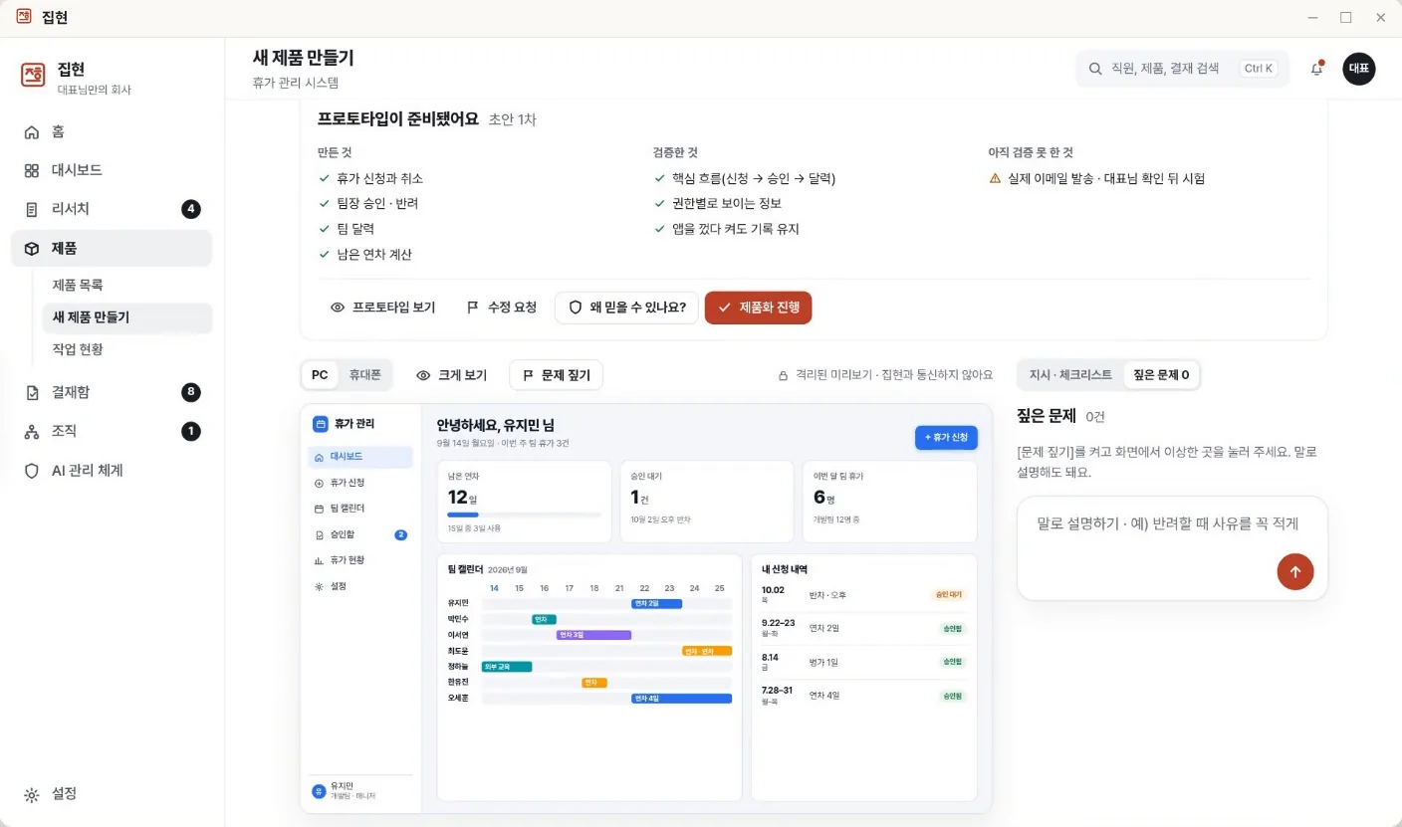Click the blue 연차 4일 bar for 오세훈
Screen dimensions: 1402x827
(x=682, y=699)
